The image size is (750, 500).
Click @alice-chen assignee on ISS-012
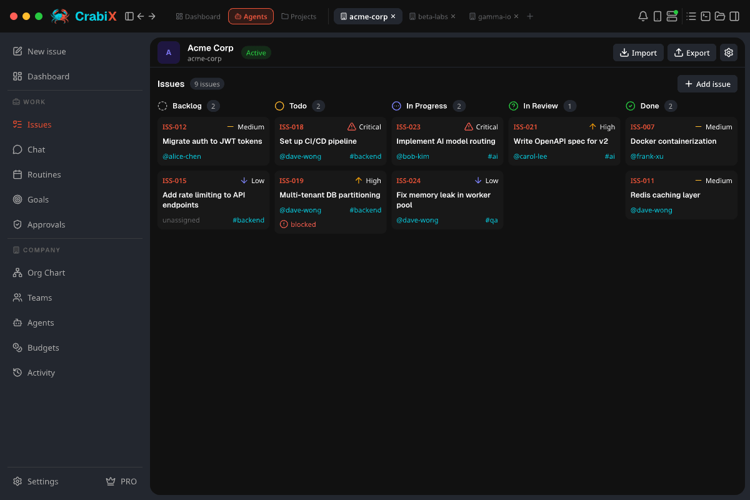pyautogui.click(x=182, y=156)
